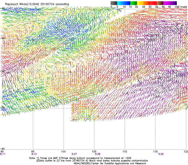
Task: Click the purple time stamp '8:39'
Action: tap(161, 154)
